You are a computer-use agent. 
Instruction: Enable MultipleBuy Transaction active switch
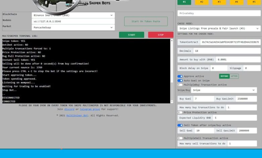(x=180, y=85)
